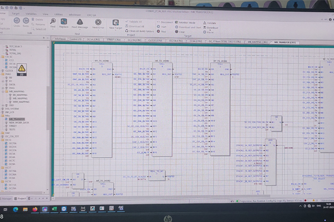Expand the second DIAG tree node
The height and width of the screenshot is (222, 334).
tap(3, 88)
